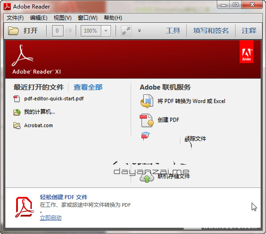
Task: Open the 注释 pane
Action: [x=249, y=31]
